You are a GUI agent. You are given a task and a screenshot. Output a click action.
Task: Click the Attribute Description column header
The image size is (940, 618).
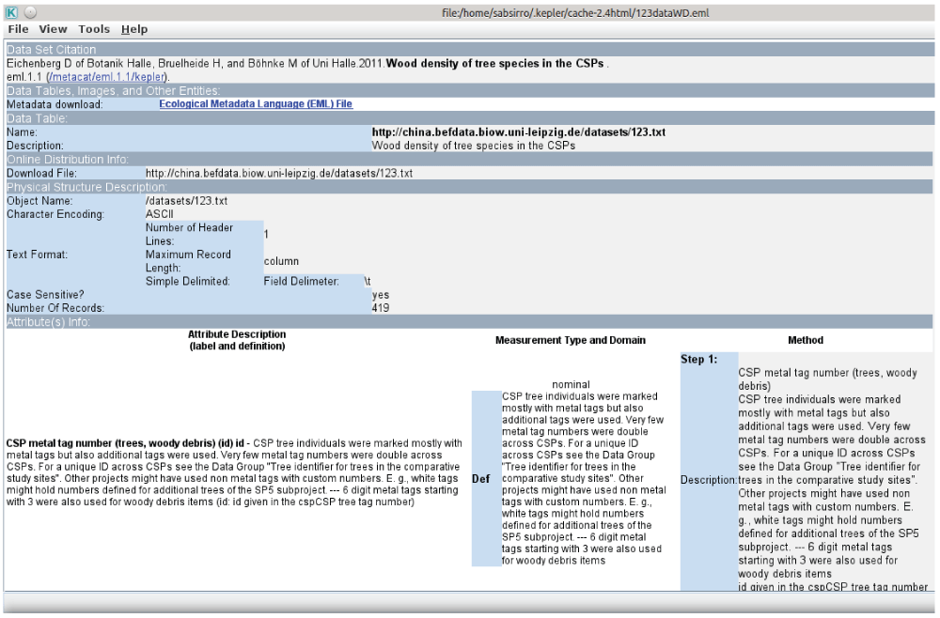click(238, 340)
